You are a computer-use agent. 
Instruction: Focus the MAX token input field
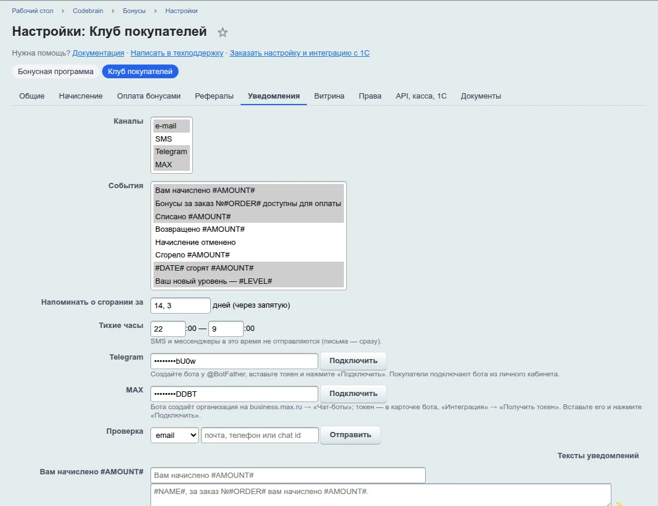(234, 394)
